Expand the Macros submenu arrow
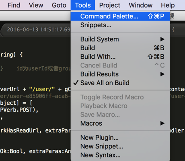 click(162, 123)
